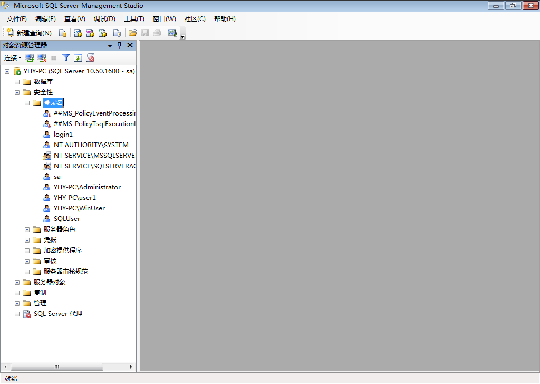Click the Filter funnel icon
This screenshot has height=384, width=540.
pos(66,58)
